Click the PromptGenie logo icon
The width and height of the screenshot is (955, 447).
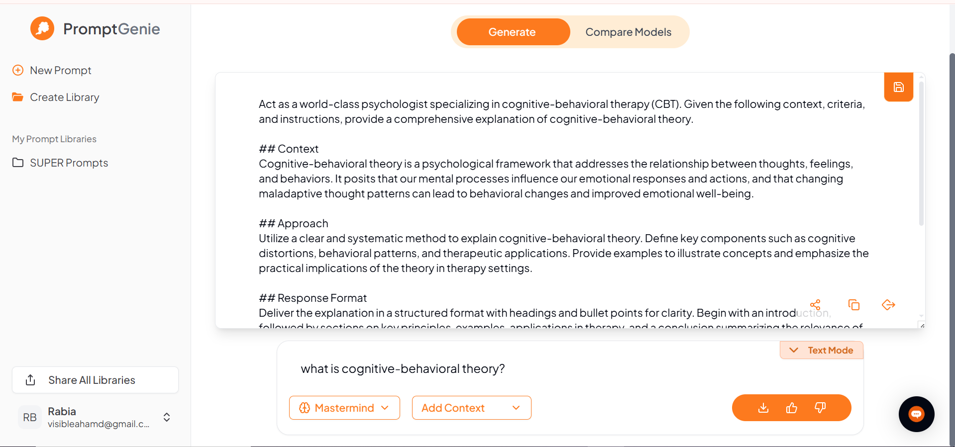pos(42,29)
